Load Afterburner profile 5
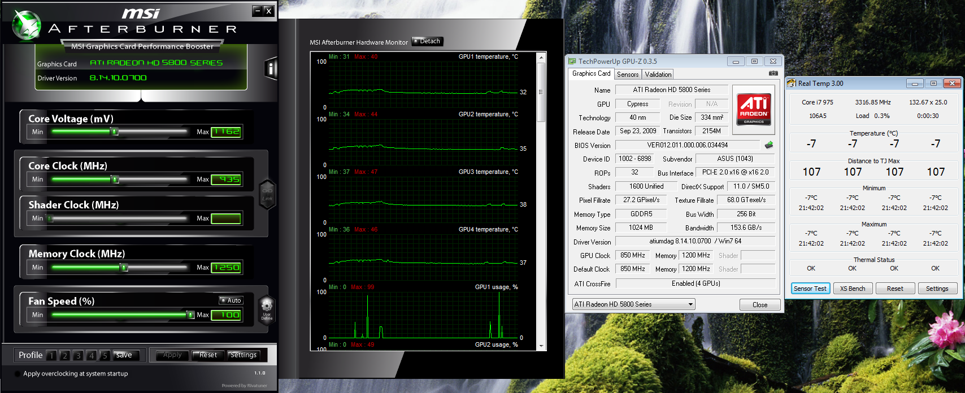Image resolution: width=965 pixels, height=393 pixels. coord(105,355)
